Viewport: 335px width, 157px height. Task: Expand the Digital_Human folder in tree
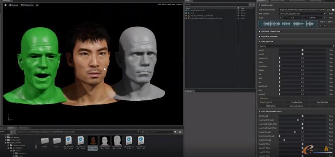[x=6, y=143]
